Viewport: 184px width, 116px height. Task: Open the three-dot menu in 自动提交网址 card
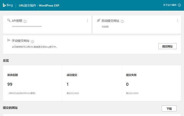point(177,20)
